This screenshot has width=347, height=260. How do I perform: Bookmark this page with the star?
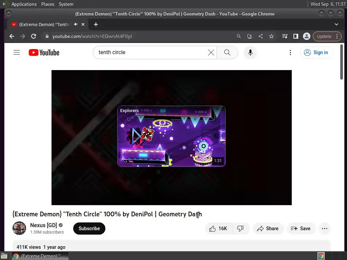click(271, 36)
